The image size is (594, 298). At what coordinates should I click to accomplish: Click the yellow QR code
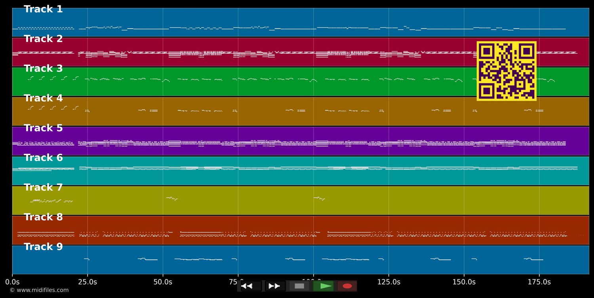pos(507,70)
